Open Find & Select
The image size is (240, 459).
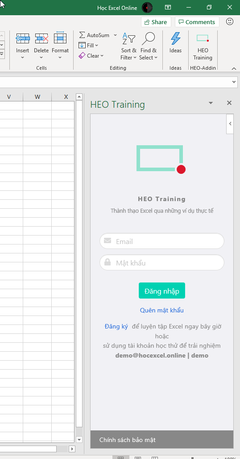point(148,46)
